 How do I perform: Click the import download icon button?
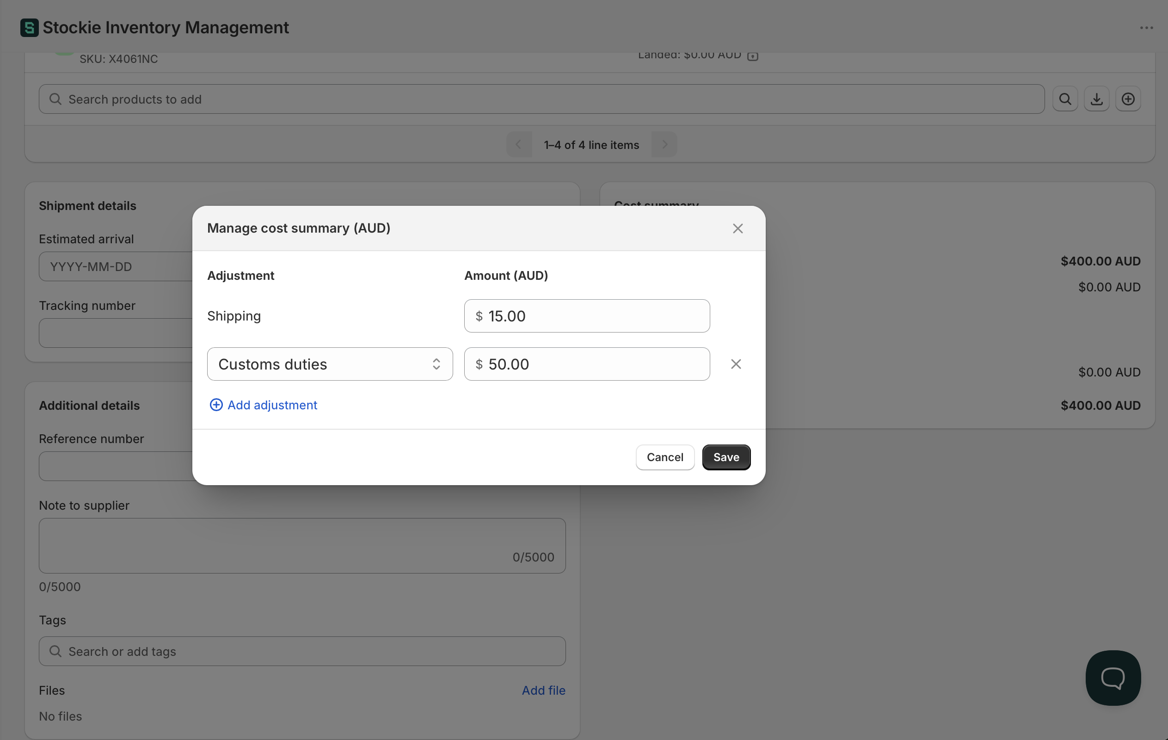1097,99
